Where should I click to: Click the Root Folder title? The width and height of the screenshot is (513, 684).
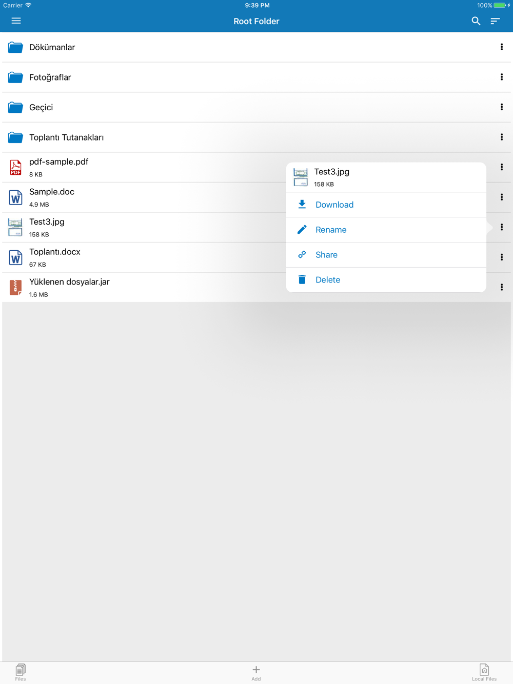click(x=256, y=21)
